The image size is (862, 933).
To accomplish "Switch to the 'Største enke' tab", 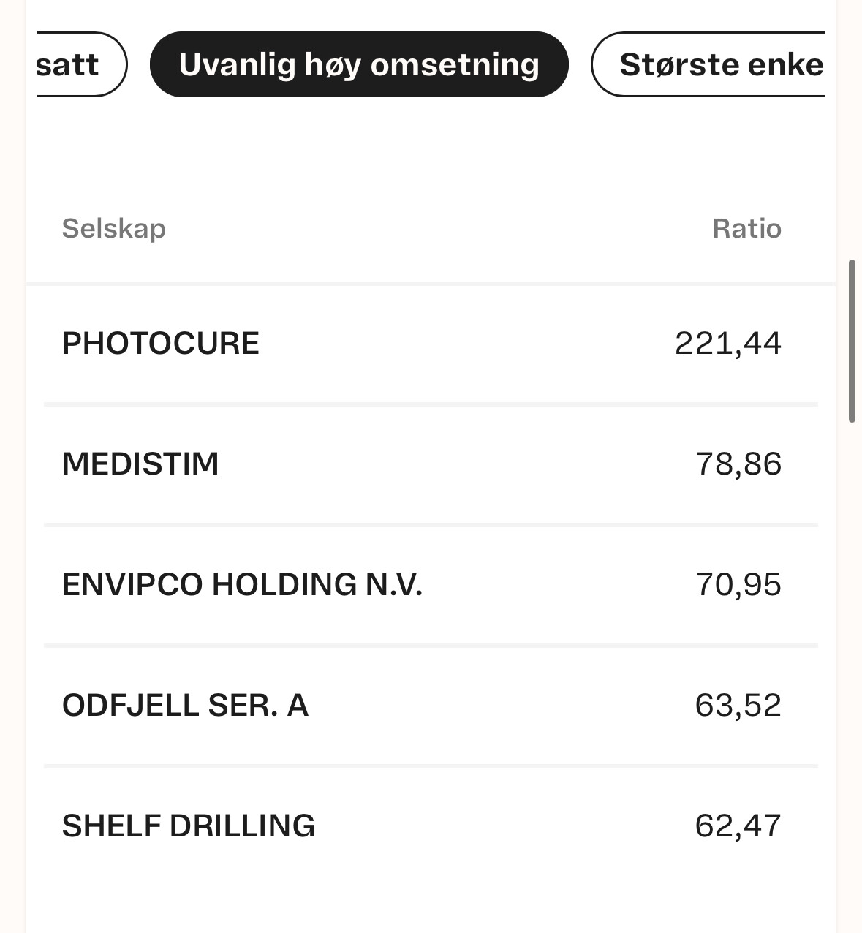I will point(708,64).
